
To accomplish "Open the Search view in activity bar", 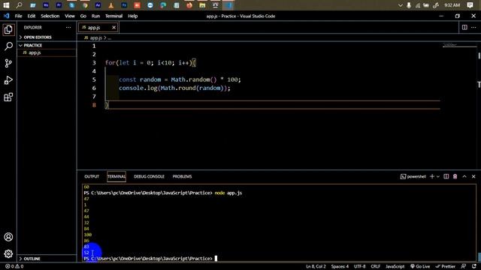I will coord(8,46).
